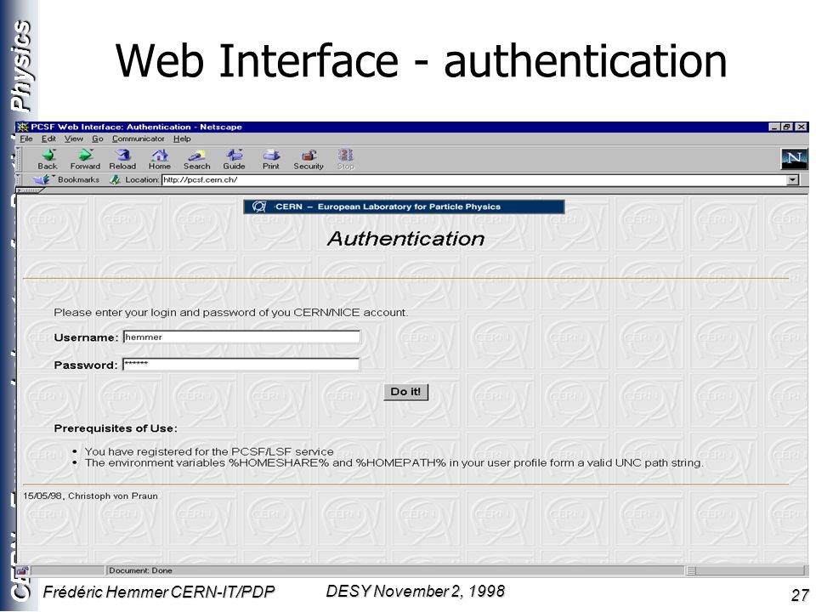Click the text '15/05/98, Christoph von Praun'
Screen dimensions: 816x612
coord(90,496)
